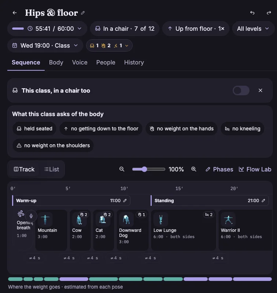Dismiss the in a chair too banner
The width and height of the screenshot is (277, 293).
click(x=261, y=90)
